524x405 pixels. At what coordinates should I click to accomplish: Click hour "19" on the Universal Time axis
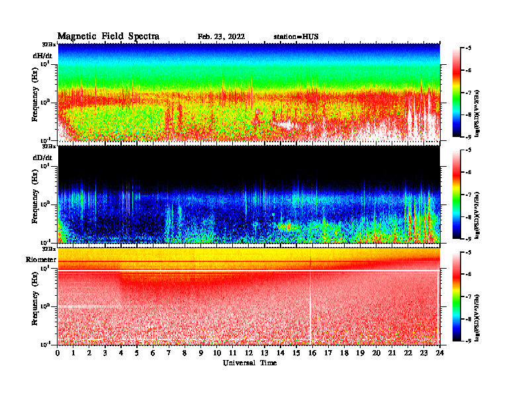click(360, 353)
